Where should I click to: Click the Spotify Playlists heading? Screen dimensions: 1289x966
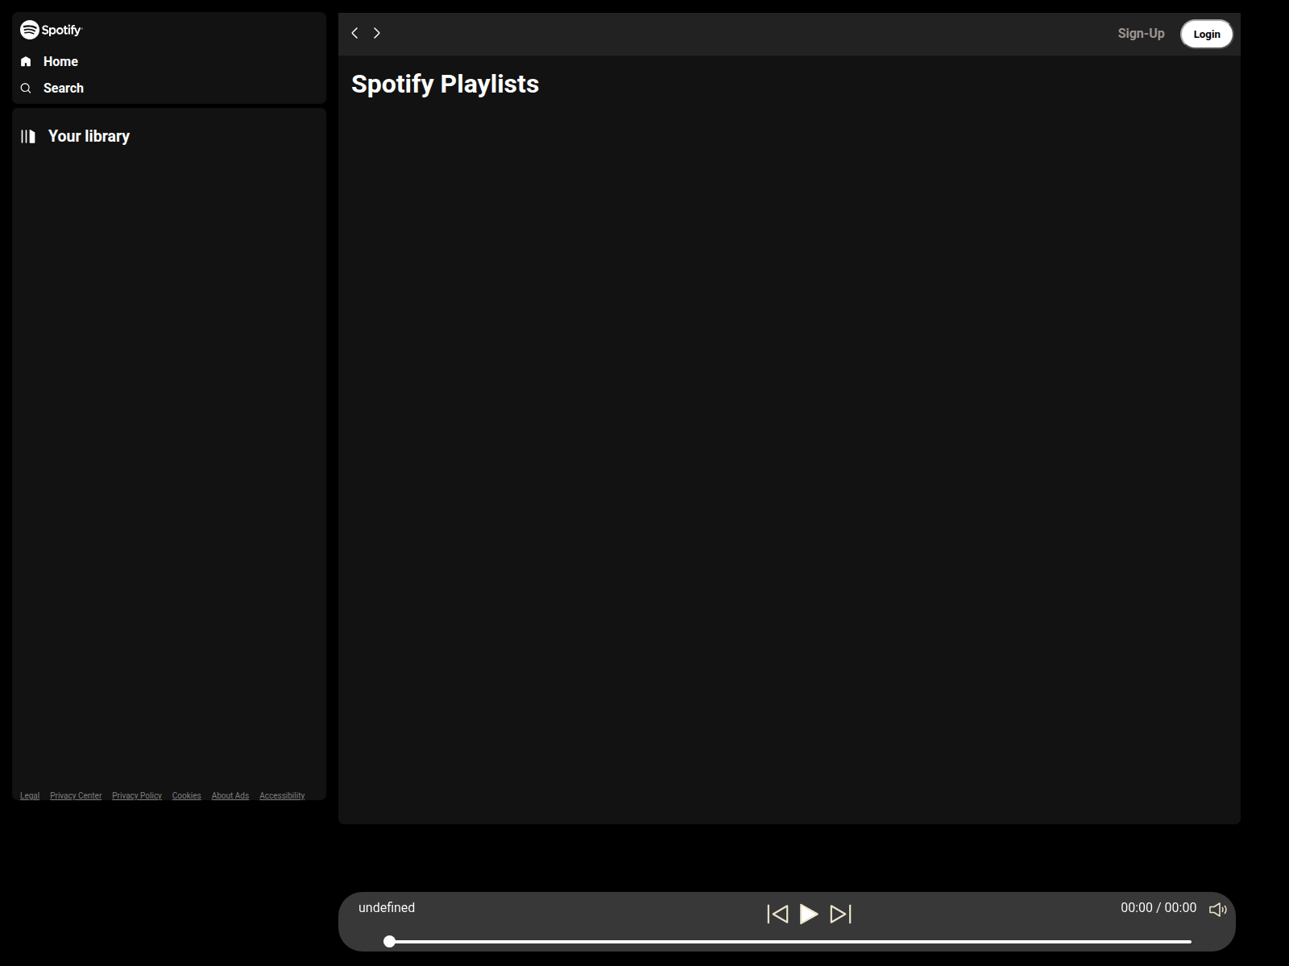(445, 84)
